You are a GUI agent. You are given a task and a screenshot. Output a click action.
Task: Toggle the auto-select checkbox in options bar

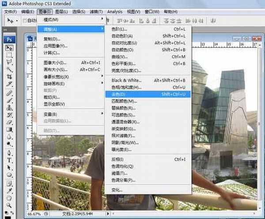click(24, 21)
